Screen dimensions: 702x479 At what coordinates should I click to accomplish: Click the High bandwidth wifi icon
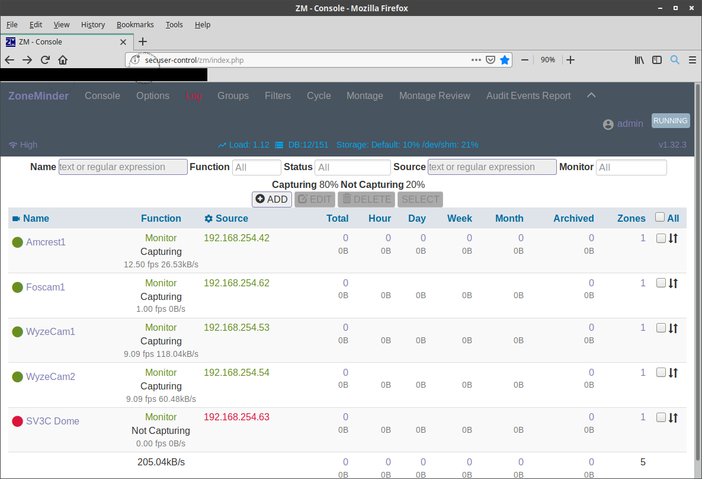pyautogui.click(x=13, y=145)
